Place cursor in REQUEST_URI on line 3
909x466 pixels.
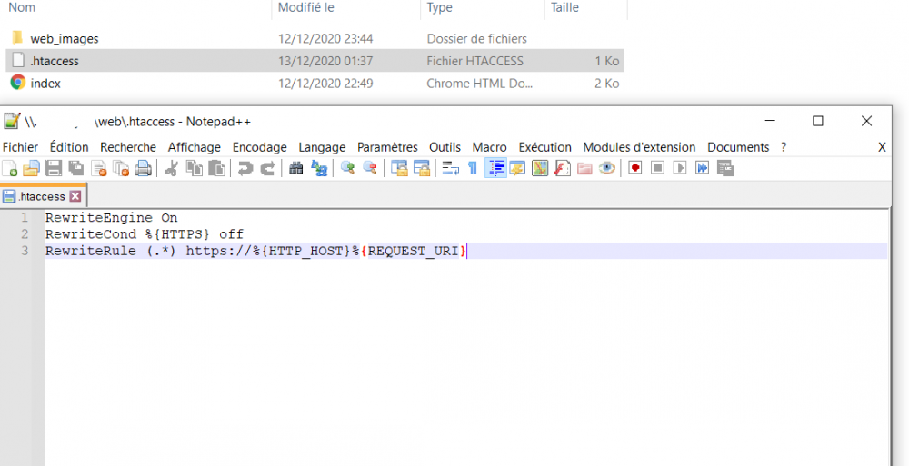[x=414, y=251]
